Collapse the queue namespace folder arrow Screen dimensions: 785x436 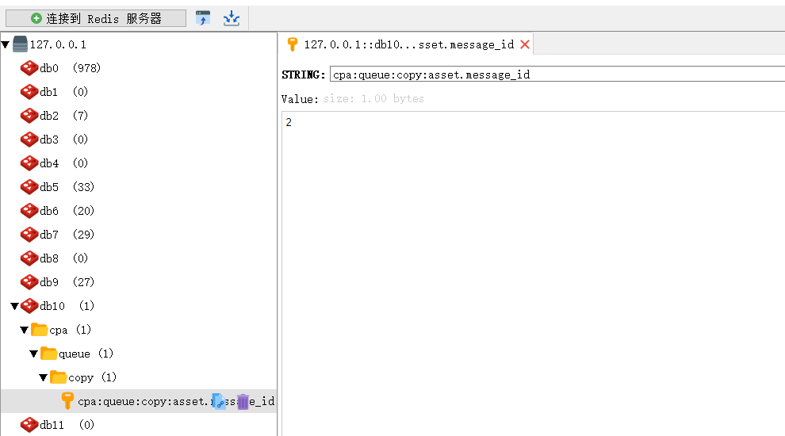coord(33,354)
